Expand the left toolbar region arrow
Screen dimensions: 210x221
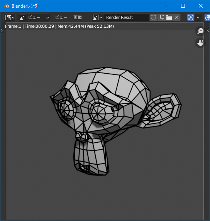[2, 30]
